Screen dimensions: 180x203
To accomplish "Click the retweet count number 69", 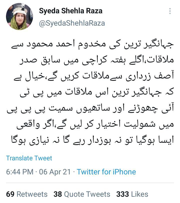I will 10,194.
